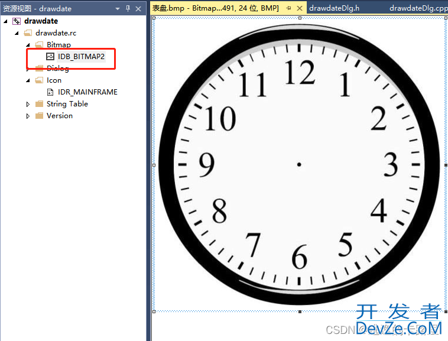Pin the 表盘.bmp tab
The image size is (448, 341).
pyautogui.click(x=288, y=8)
